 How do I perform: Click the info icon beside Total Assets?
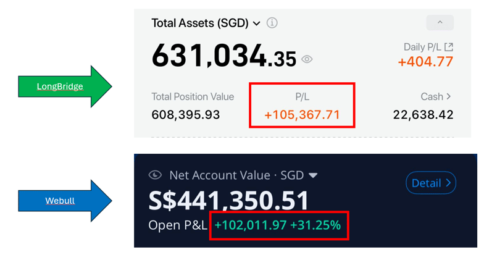272,23
